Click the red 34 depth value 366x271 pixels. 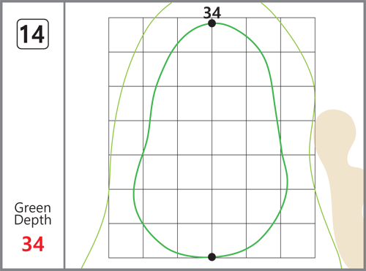[33, 244]
